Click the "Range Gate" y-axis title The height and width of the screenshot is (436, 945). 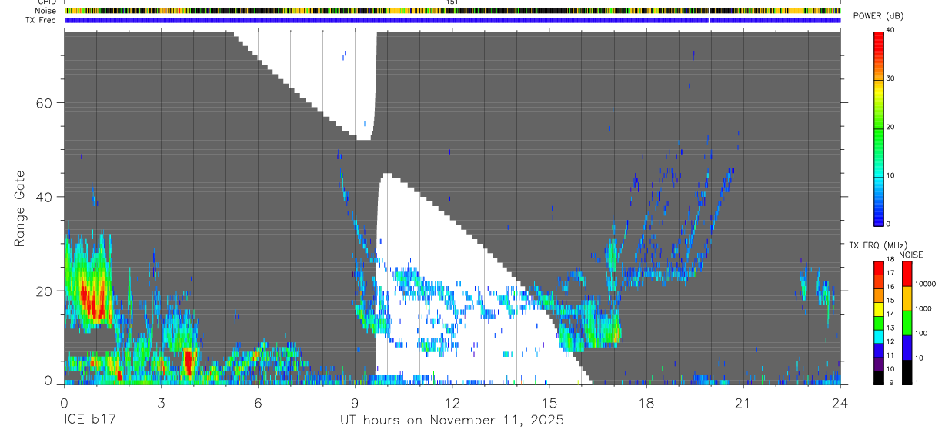pos(19,208)
